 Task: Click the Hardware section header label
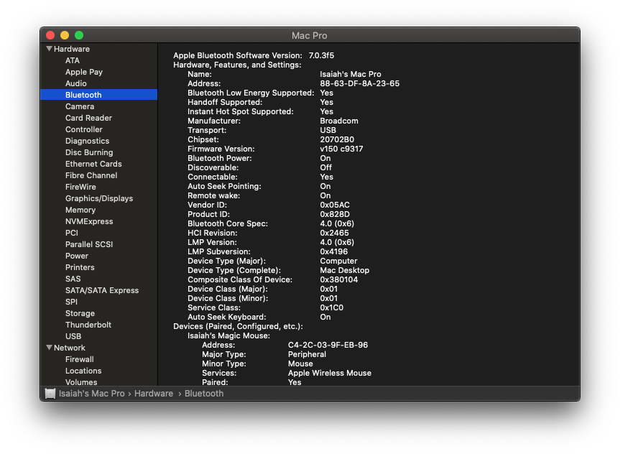tap(72, 49)
